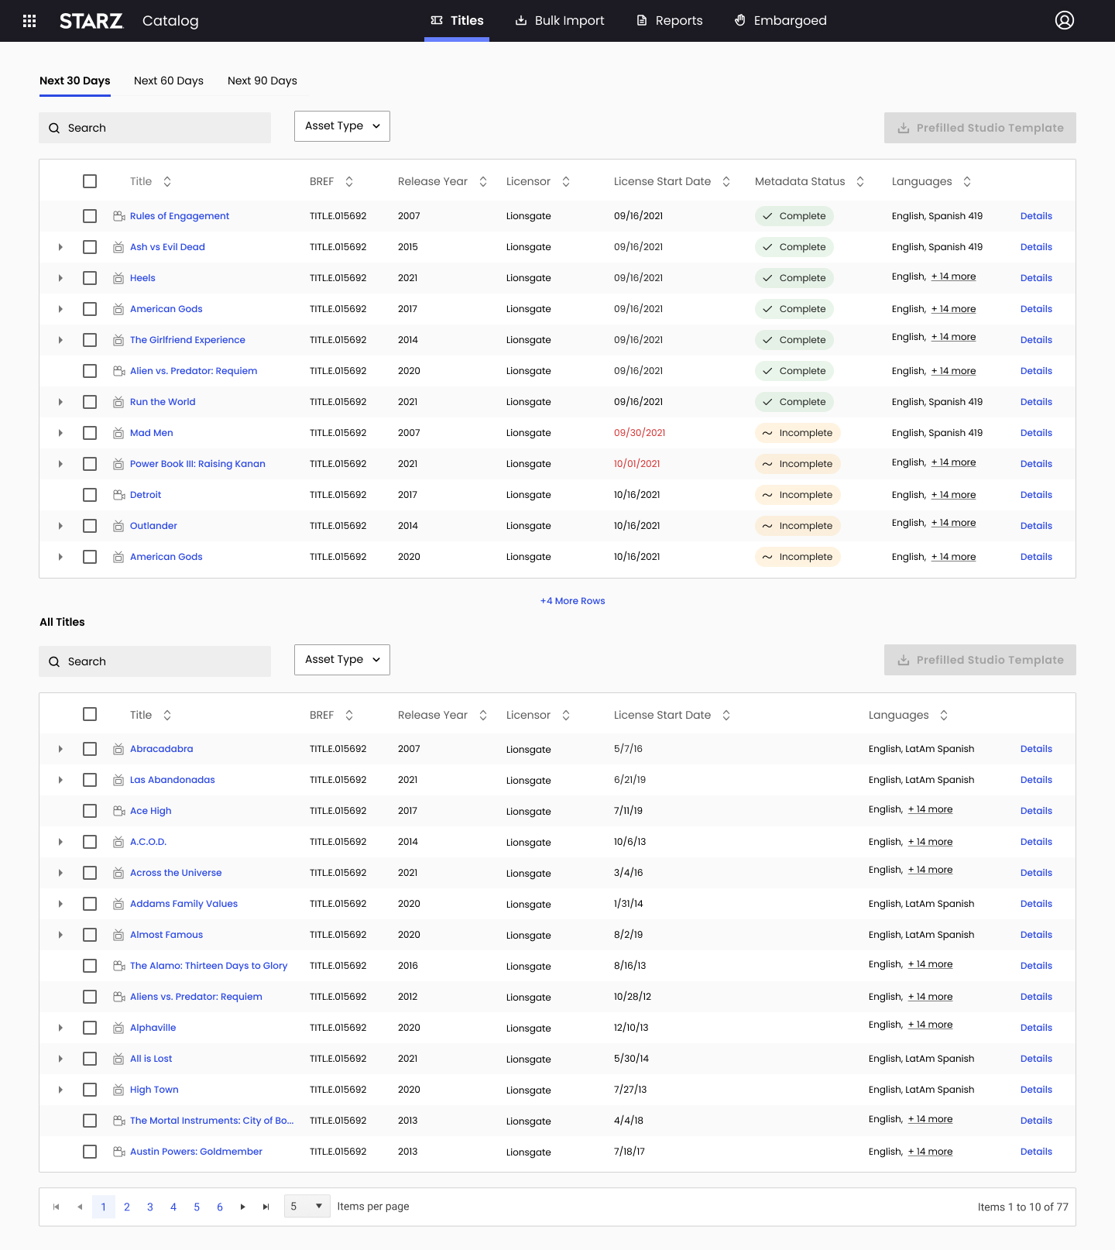Image resolution: width=1115 pixels, height=1250 pixels.
Task: Expand the Ash vs Evil Dead row
Action: tap(60, 247)
